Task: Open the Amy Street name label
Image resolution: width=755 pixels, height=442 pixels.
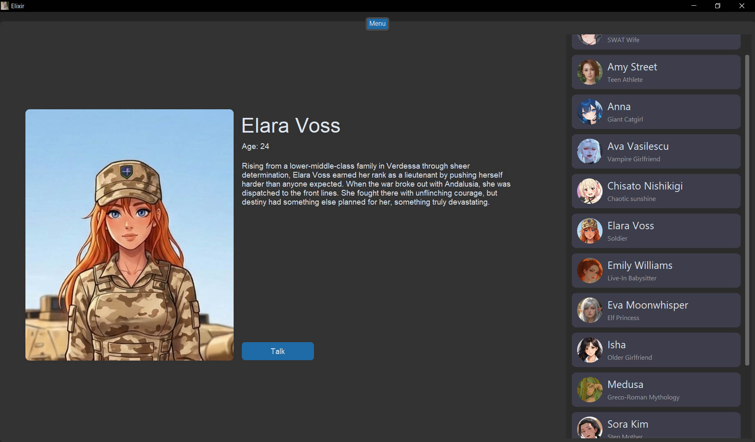Action: [632, 67]
